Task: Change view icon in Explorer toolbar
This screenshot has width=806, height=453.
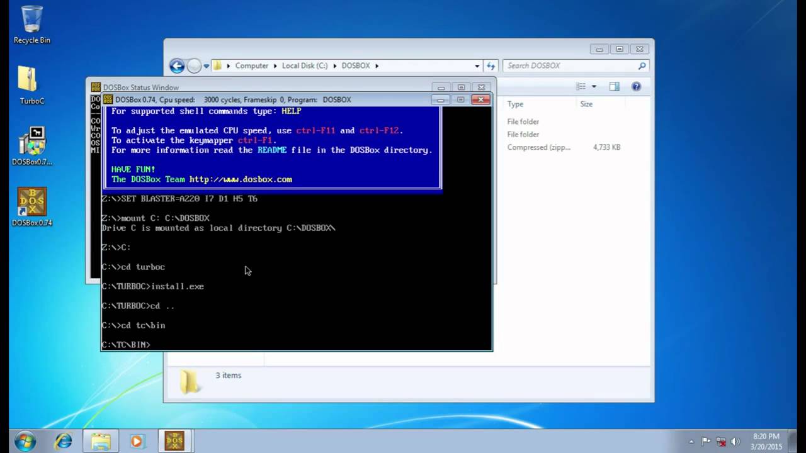Action: point(581,86)
